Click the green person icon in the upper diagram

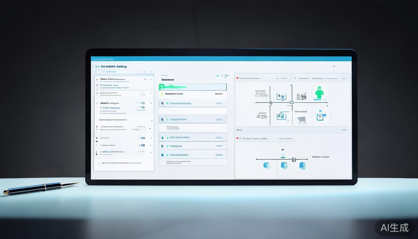(x=319, y=93)
